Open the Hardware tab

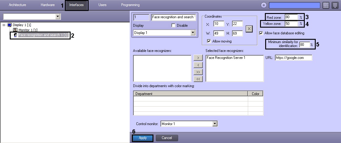47,5
